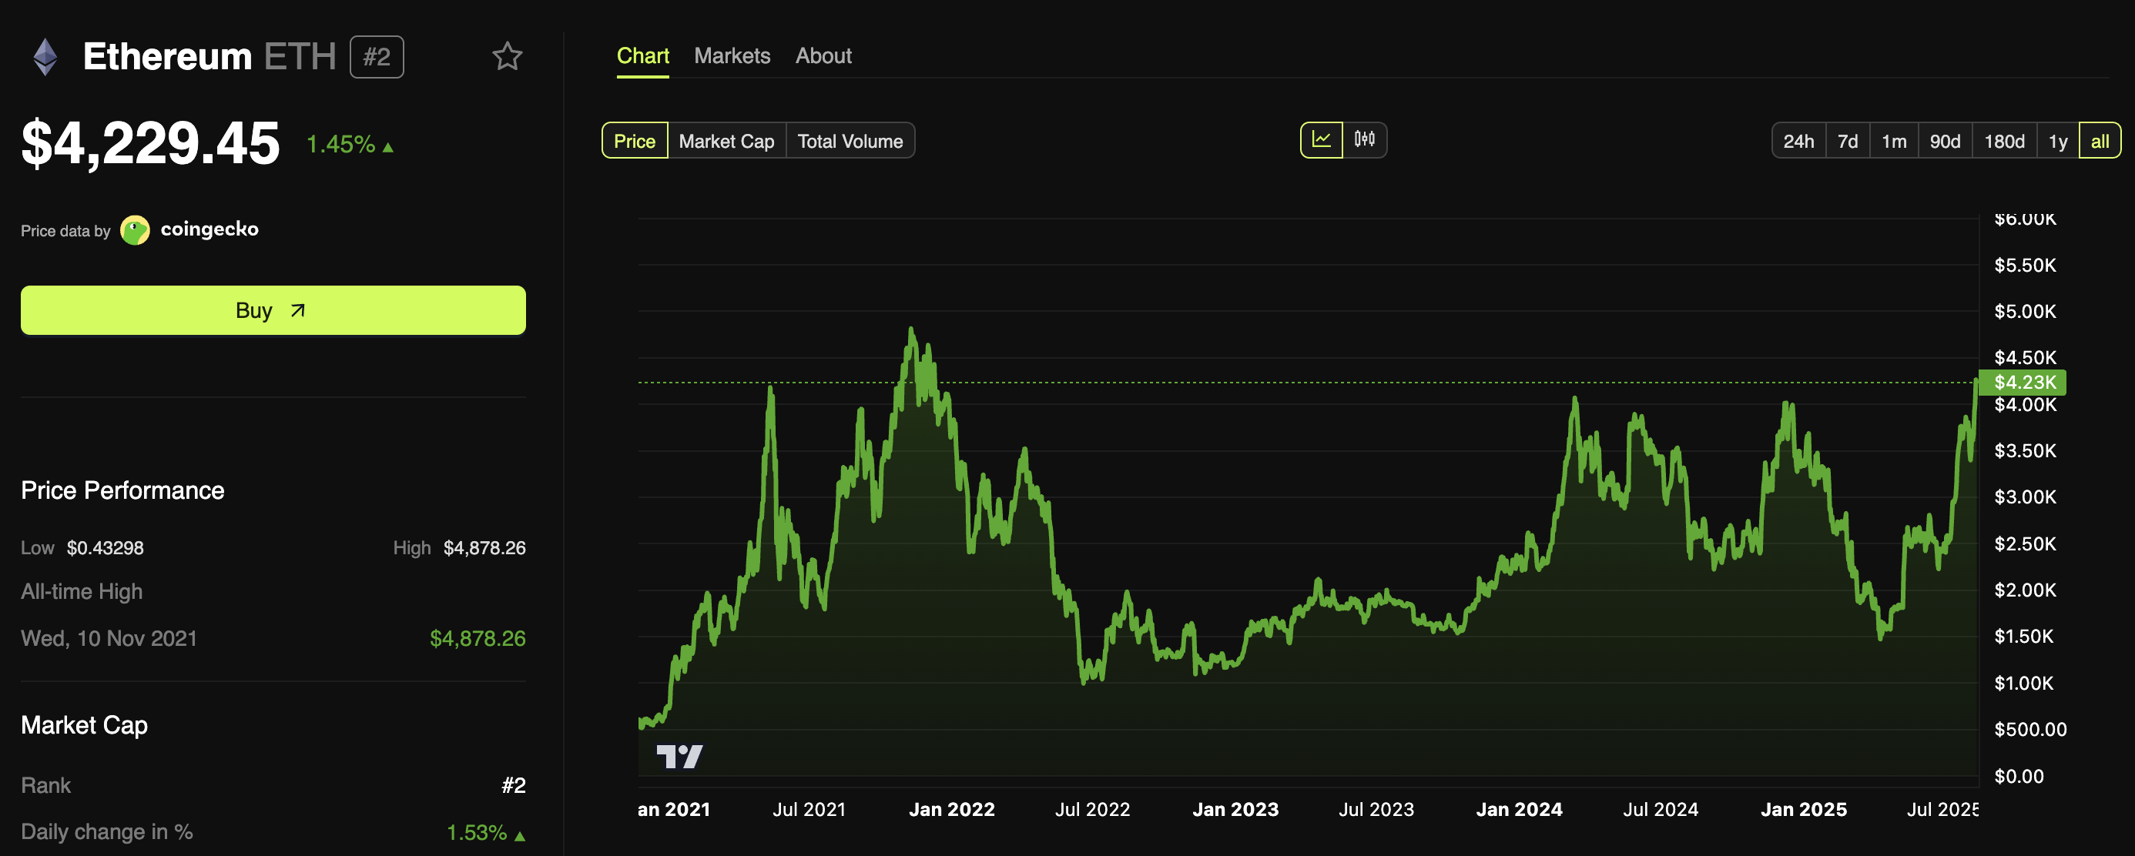Click the Ethereum diamond logo
The height and width of the screenshot is (856, 2135).
(45, 57)
